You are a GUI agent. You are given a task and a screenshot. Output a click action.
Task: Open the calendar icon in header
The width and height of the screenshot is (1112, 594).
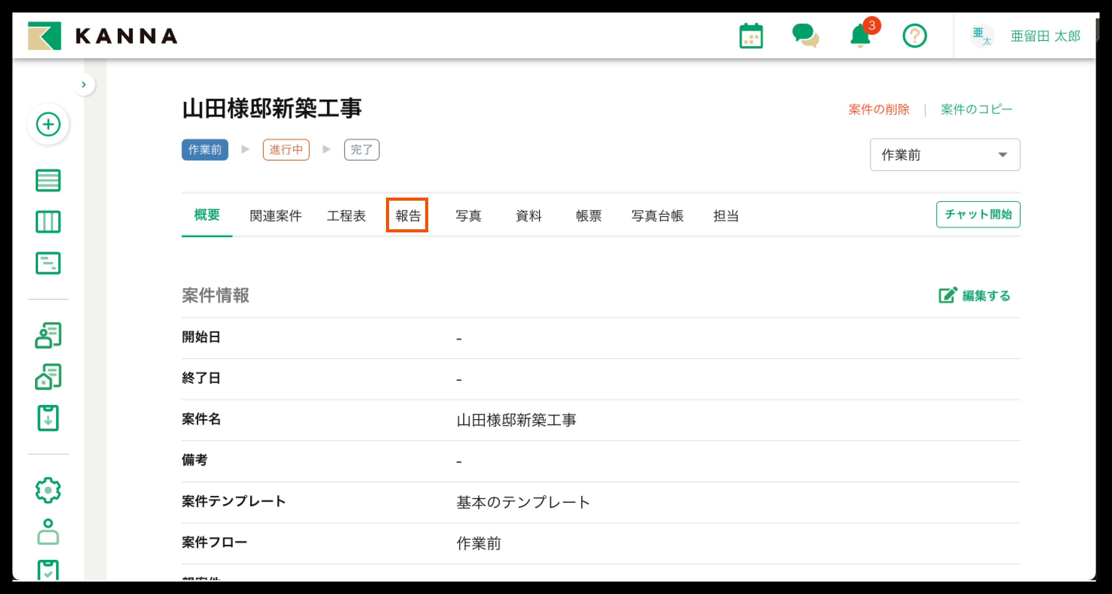click(751, 36)
